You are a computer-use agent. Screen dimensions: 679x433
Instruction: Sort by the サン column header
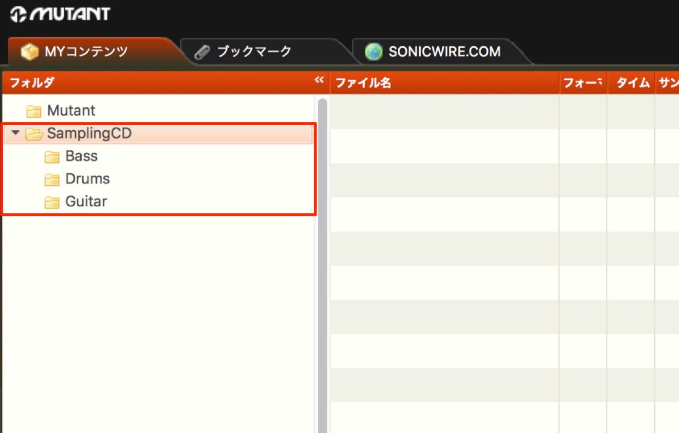668,83
